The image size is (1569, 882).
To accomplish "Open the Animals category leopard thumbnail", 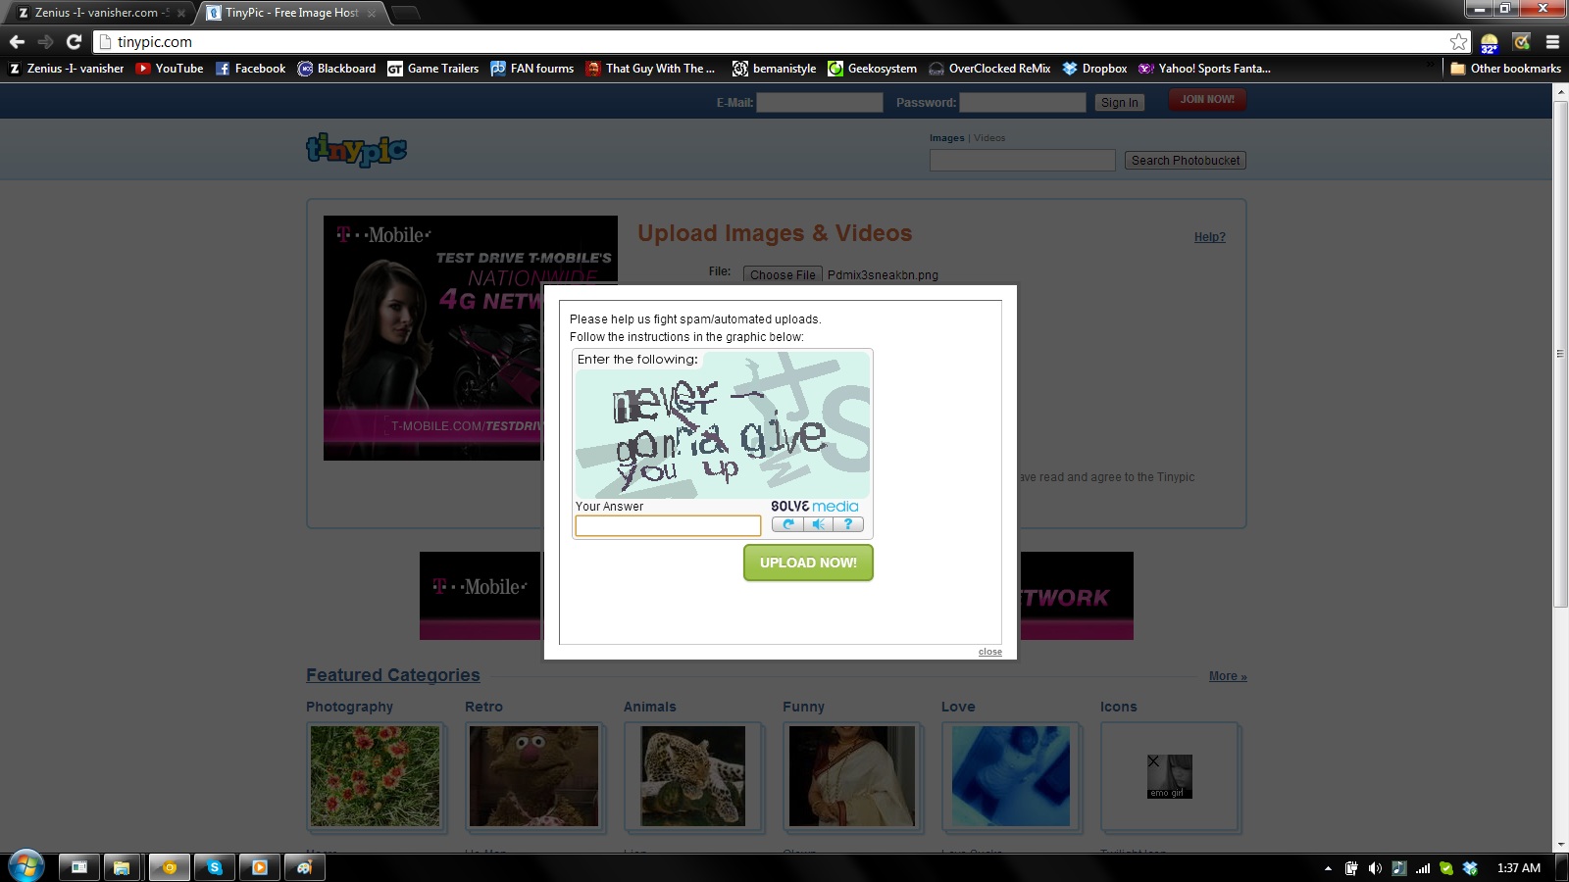I will pyautogui.click(x=693, y=776).
